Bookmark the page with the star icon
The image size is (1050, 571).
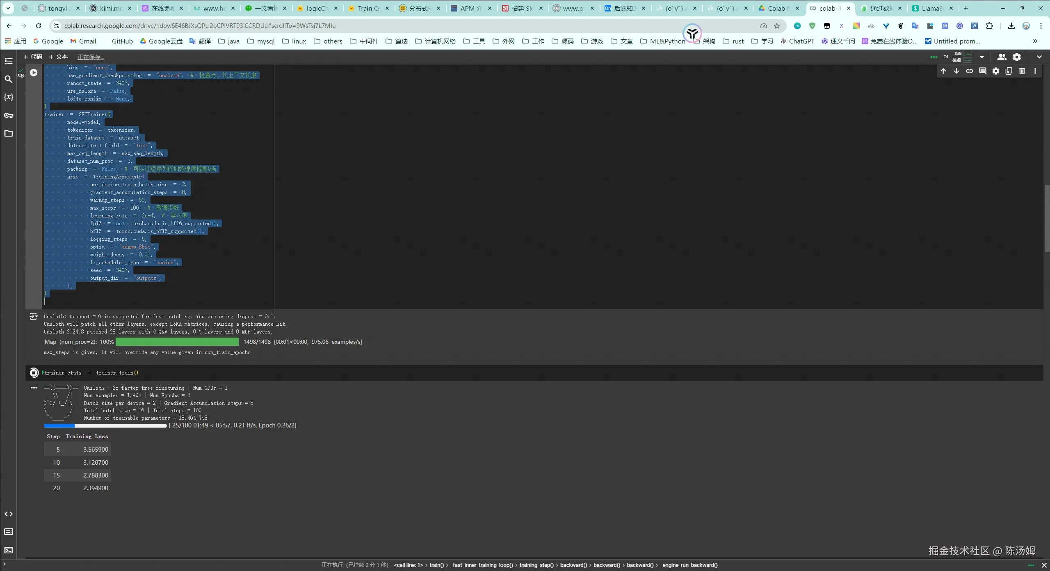point(776,25)
